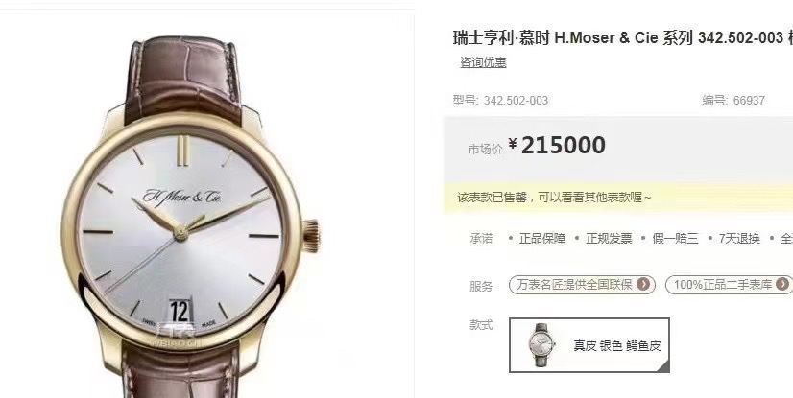Open the 100%正品二手表库 service button
Image resolution: width=793 pixels, height=398 pixels.
point(729,285)
